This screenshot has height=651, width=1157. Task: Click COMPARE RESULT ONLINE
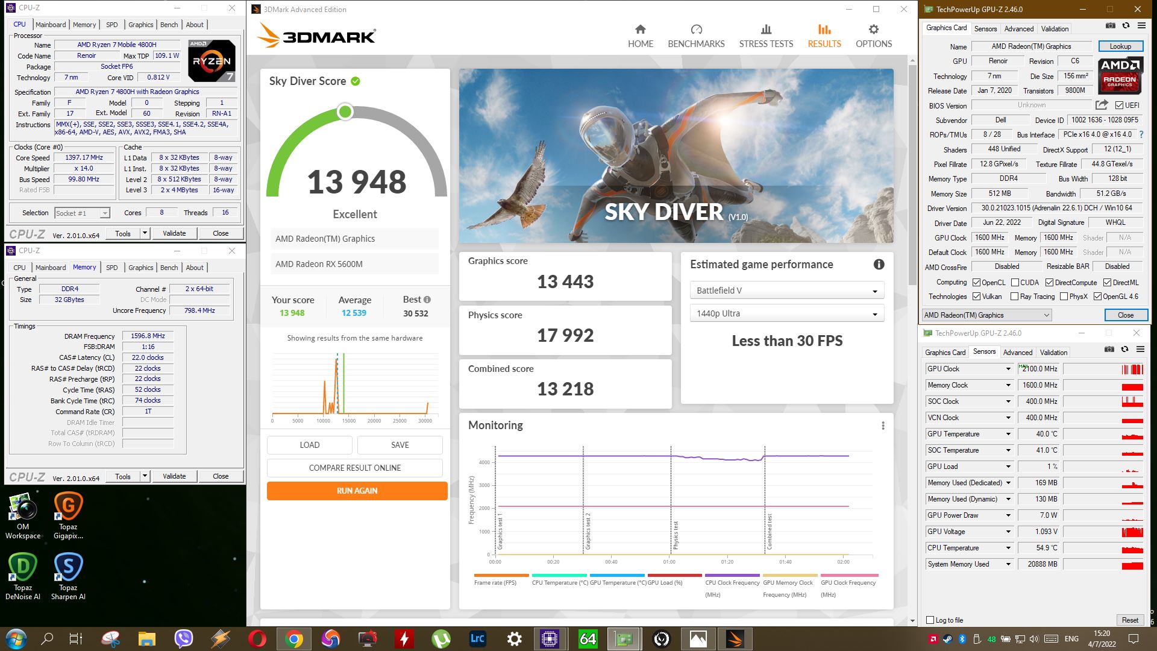click(354, 468)
